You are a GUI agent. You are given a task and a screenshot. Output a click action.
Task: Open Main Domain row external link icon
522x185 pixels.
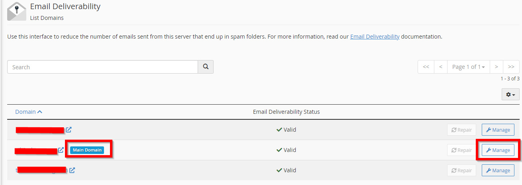click(x=61, y=150)
